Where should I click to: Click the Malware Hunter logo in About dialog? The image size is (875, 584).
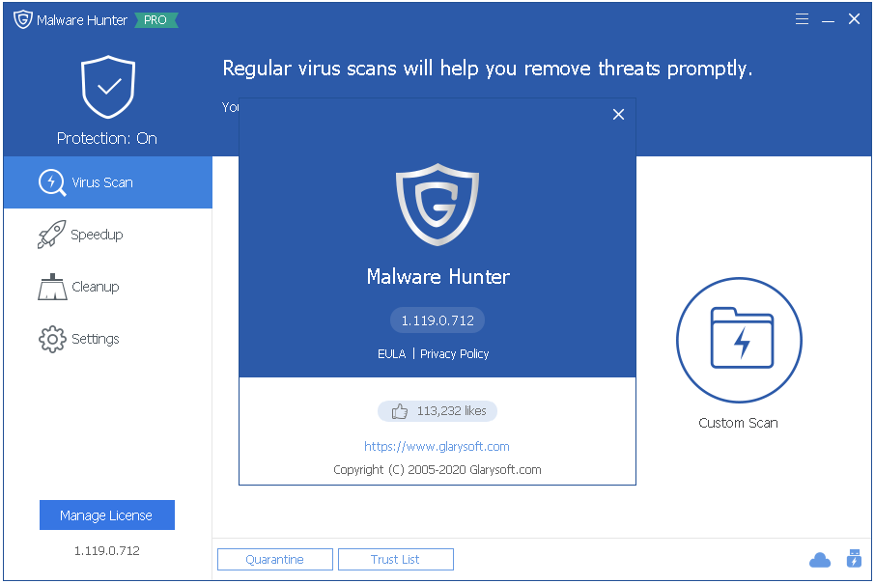tap(437, 204)
